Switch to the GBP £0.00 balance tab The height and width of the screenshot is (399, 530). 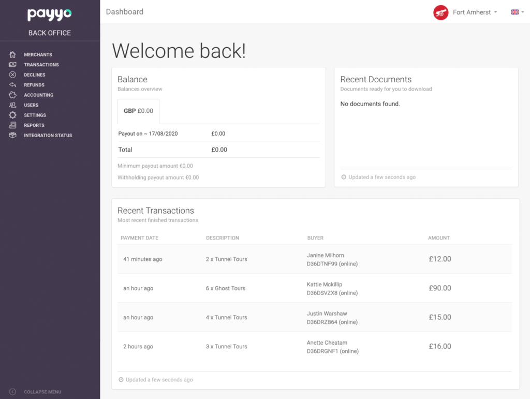coord(138,111)
